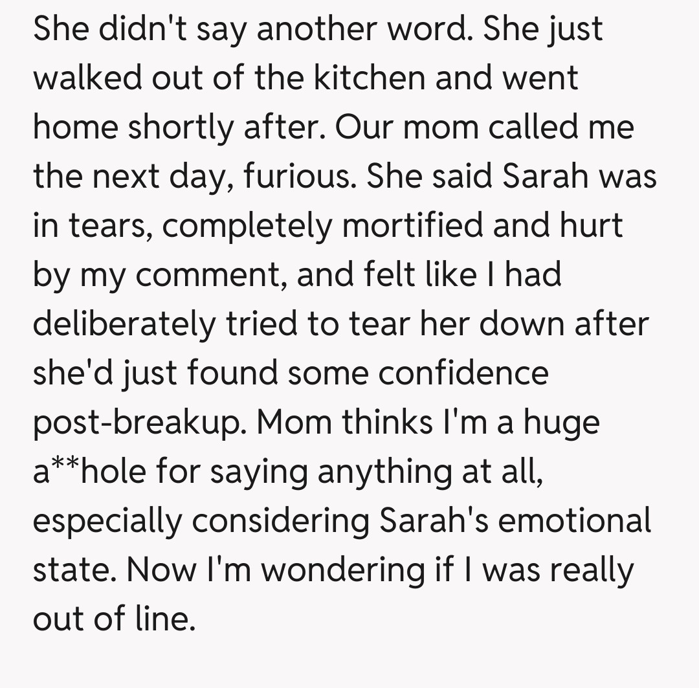Screen dimensions: 699x688
Task: Click the word "shortly"
Action: [181, 128]
